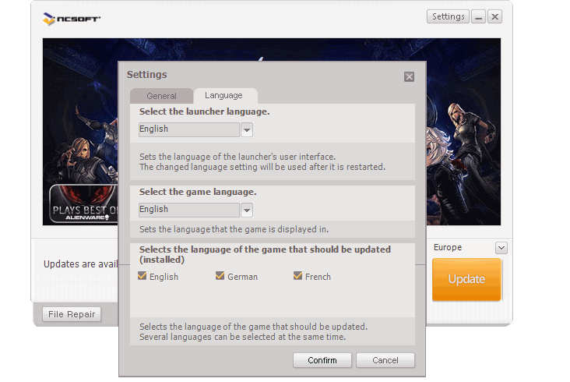Uncheck the English update language checkbox
570x382 pixels.
(x=142, y=276)
